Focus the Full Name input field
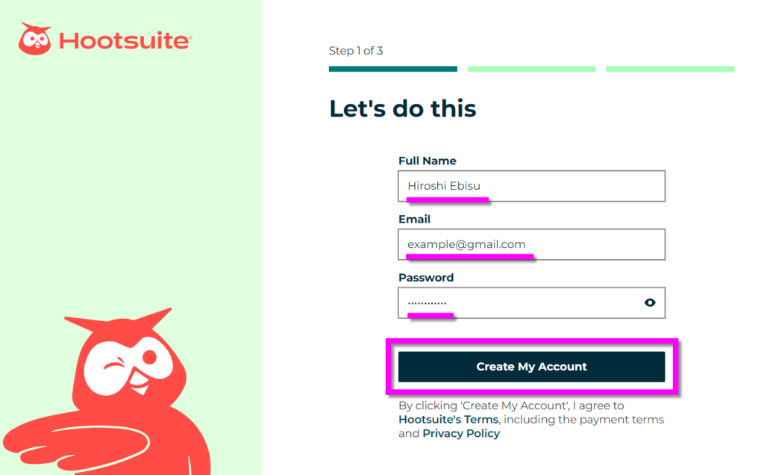 click(x=531, y=186)
